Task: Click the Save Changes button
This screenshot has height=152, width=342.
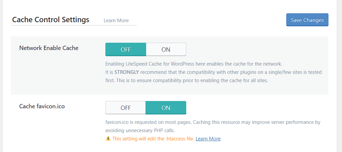Action: pos(307,20)
